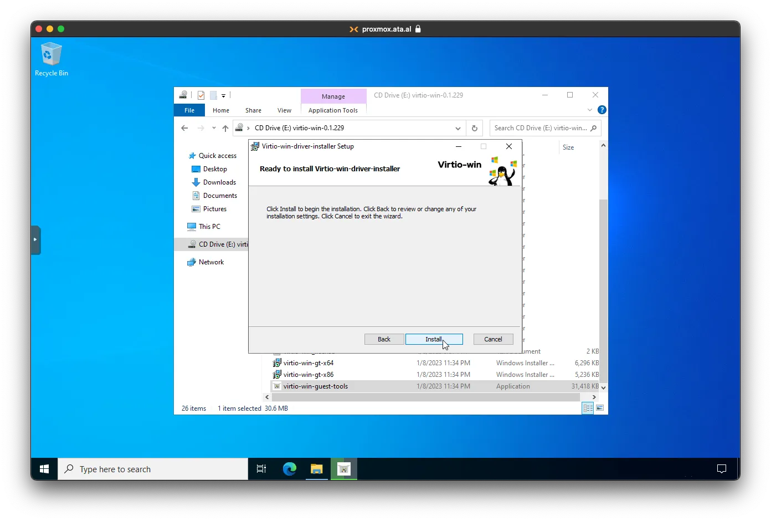Click the search magnifier icon in Explorer
Image resolution: width=771 pixels, height=521 pixels.
coord(594,128)
